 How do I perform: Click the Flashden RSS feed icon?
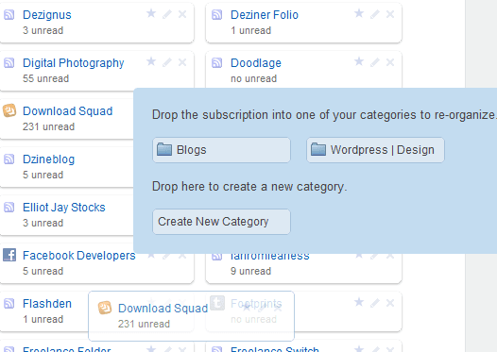(x=9, y=304)
